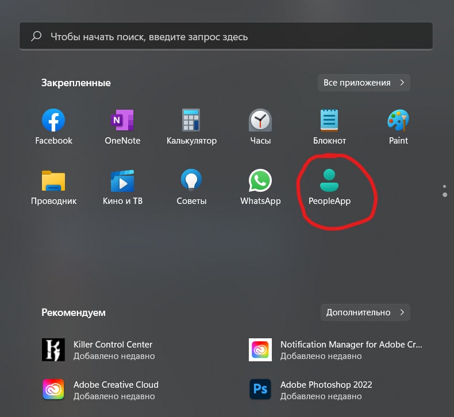Viewport: 454px width, 417px height.
Task: Click the search magnifier icon
Action: [x=36, y=36]
